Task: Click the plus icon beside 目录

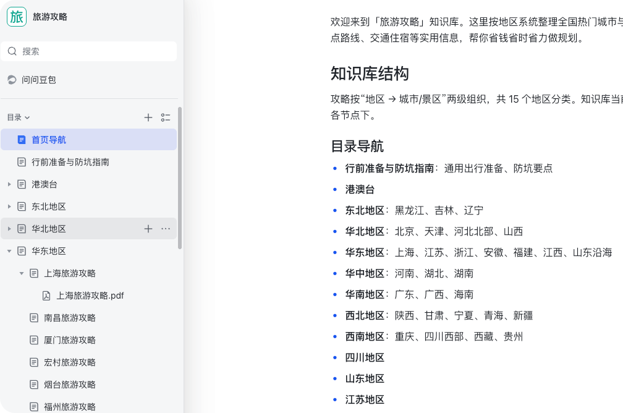Action: 148,117
